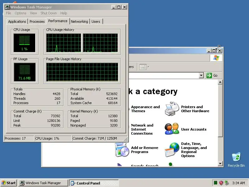Open the Shut Down menu

49,13
